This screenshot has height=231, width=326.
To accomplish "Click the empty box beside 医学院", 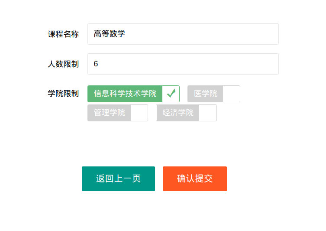I will point(231,94).
